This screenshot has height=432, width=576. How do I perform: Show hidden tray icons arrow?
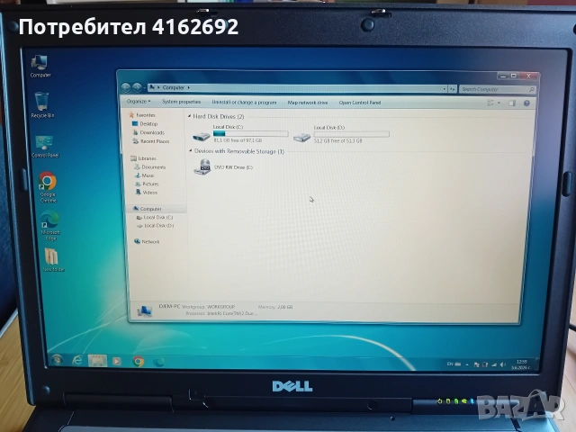(467, 364)
